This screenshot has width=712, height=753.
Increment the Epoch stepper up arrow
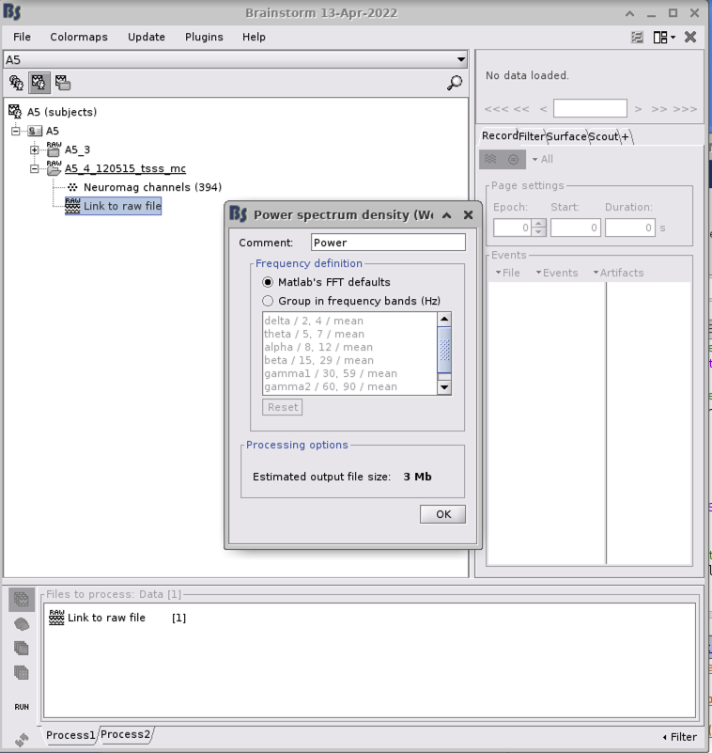click(x=539, y=224)
